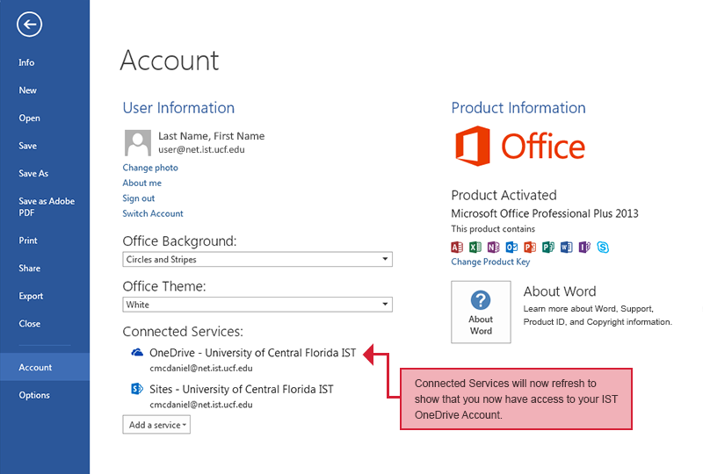
Task: Expand the Add a service dropdown
Action: pos(156,425)
